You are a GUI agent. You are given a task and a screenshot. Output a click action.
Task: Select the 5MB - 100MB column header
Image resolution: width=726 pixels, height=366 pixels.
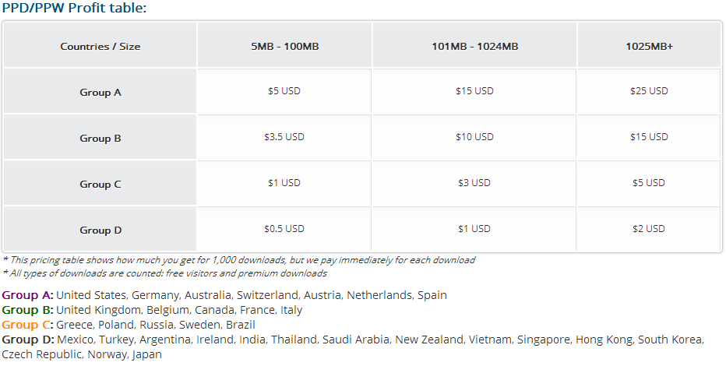[284, 47]
